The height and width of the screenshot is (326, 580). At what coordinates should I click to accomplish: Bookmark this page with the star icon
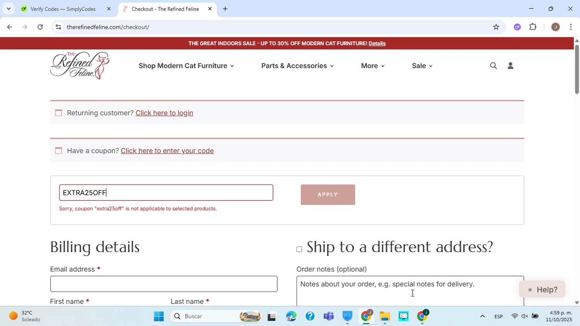[496, 27]
